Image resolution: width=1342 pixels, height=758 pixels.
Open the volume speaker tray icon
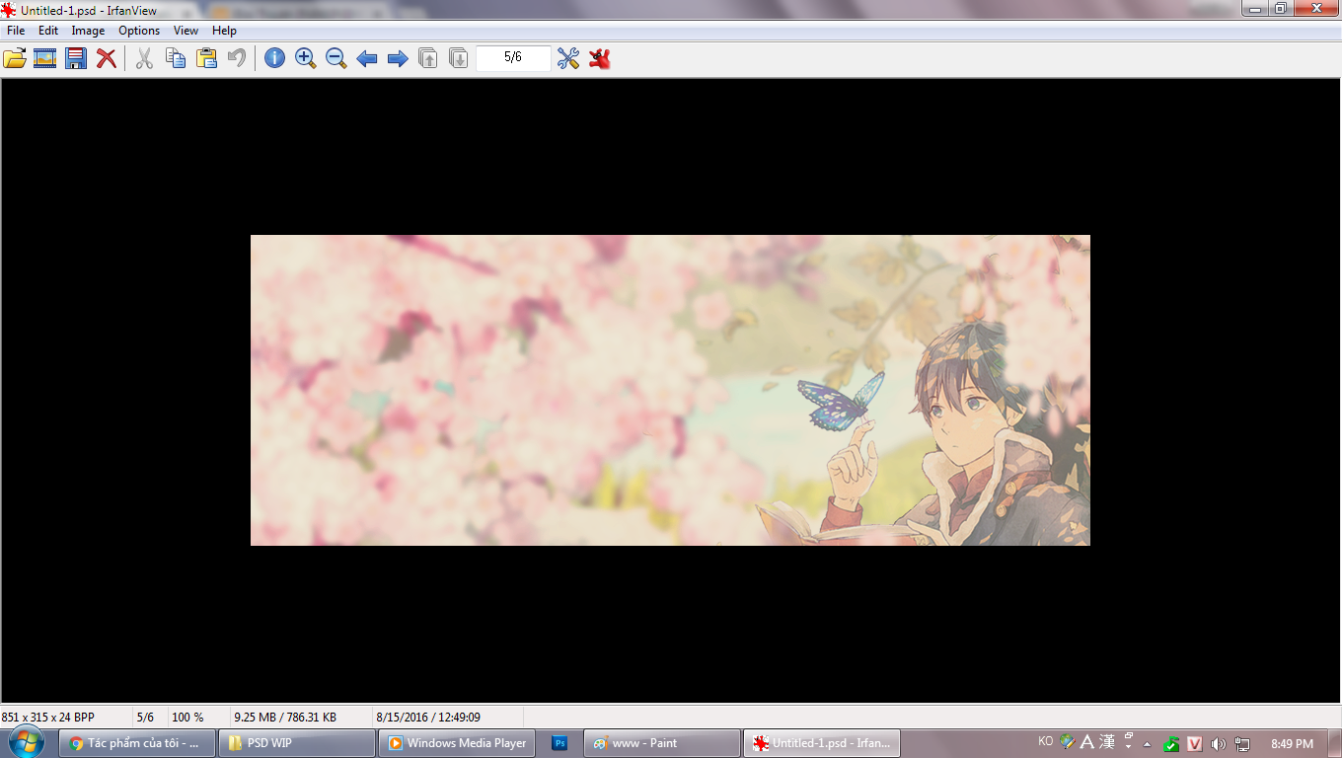click(x=1219, y=744)
